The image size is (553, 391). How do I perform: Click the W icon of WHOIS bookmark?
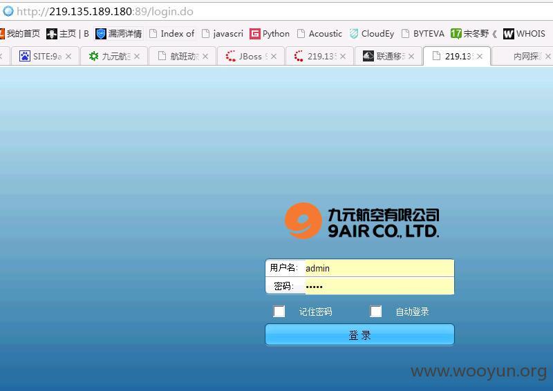tap(508, 34)
